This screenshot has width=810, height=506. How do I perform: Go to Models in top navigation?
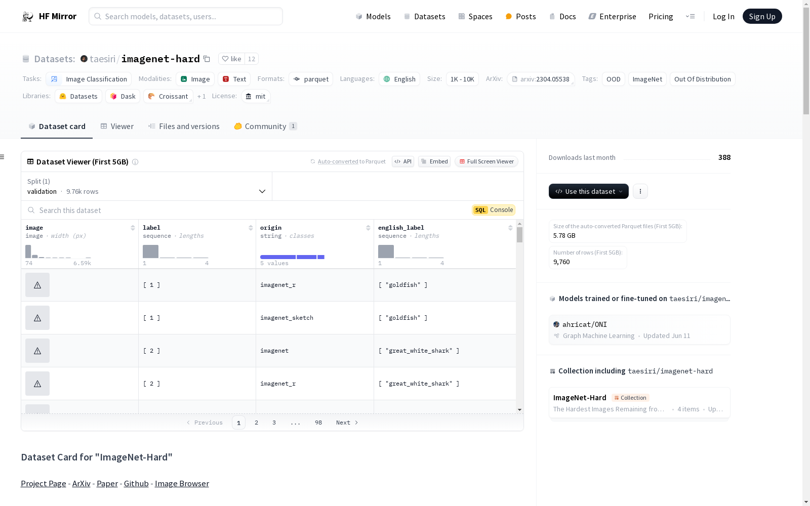tap(373, 16)
